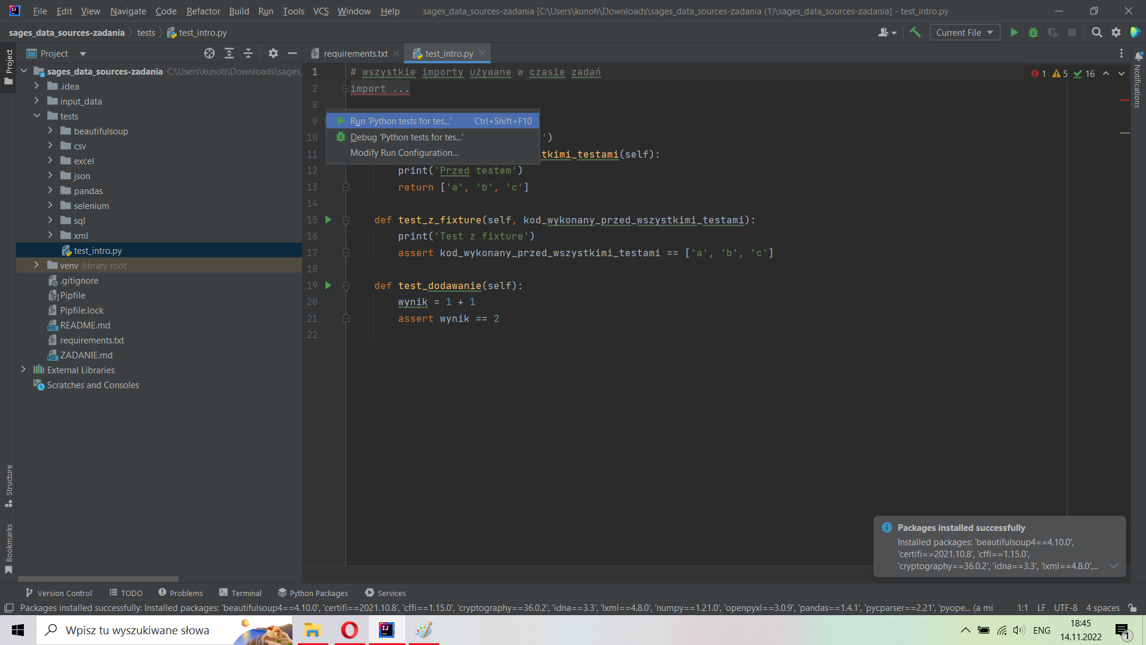Open IDE settings gear icon in top toolbar

coord(1116,32)
